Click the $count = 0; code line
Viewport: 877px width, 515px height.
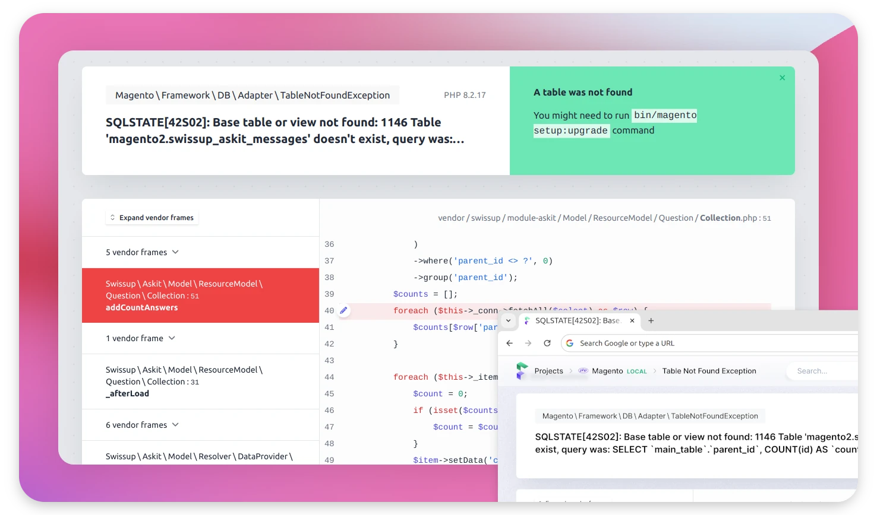pyautogui.click(x=440, y=394)
